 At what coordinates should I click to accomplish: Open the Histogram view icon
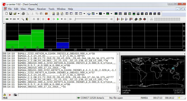108,13
